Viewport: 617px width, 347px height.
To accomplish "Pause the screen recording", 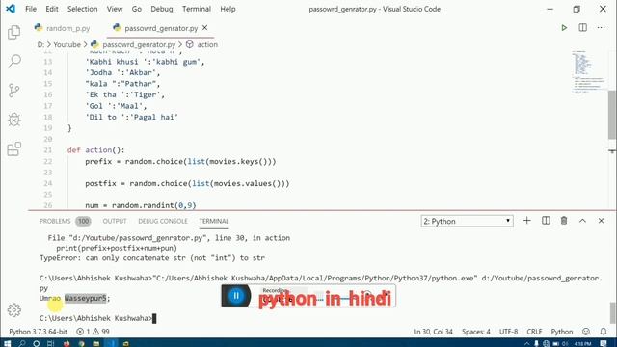I will pyautogui.click(x=236, y=296).
